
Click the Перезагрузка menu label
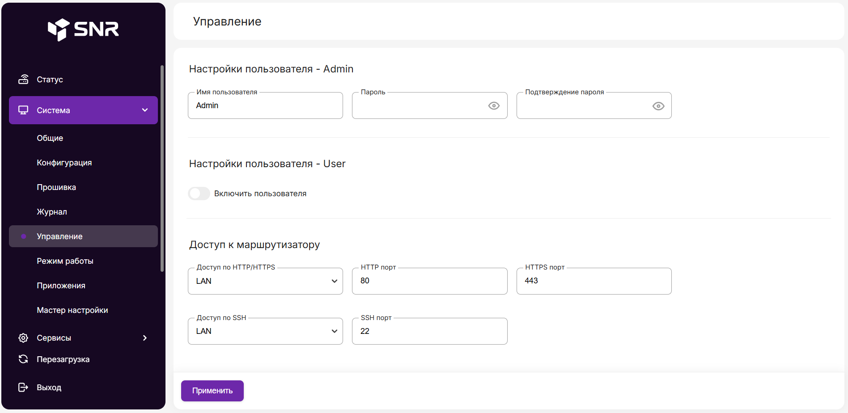click(63, 359)
